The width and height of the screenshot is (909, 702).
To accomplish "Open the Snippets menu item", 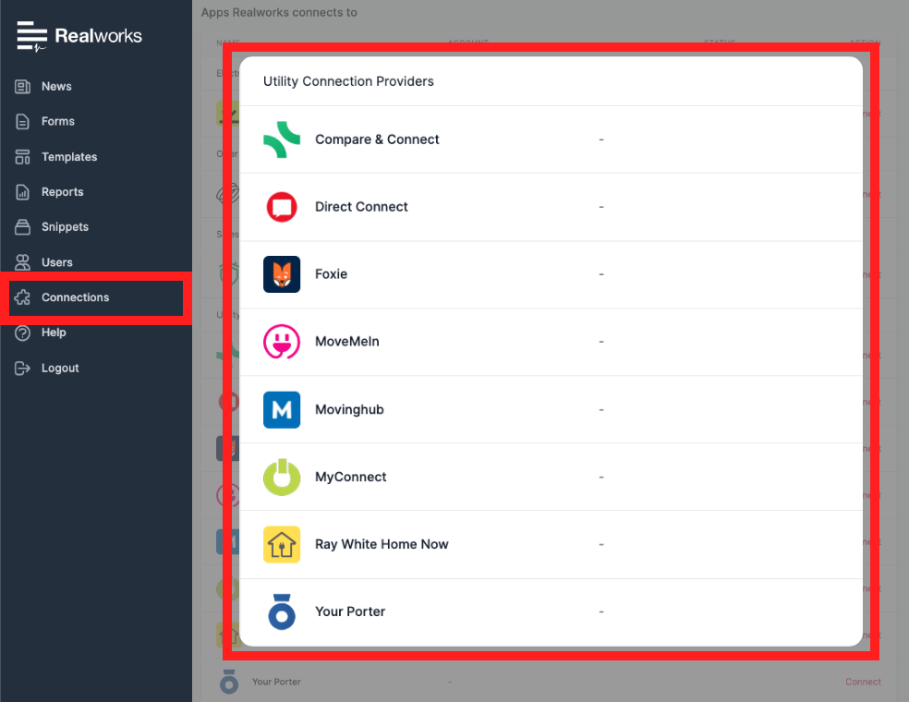I will (x=65, y=226).
